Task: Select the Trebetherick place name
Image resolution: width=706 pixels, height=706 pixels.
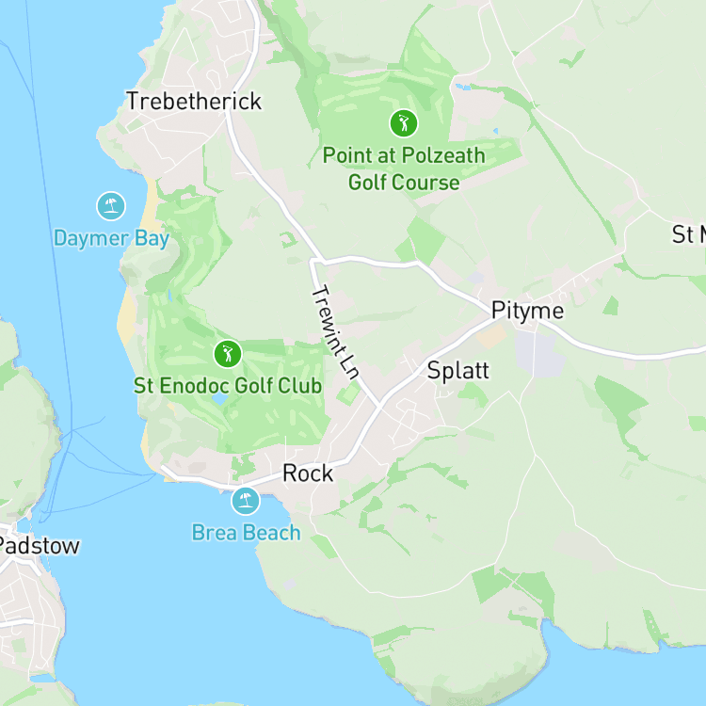Action: tap(194, 101)
